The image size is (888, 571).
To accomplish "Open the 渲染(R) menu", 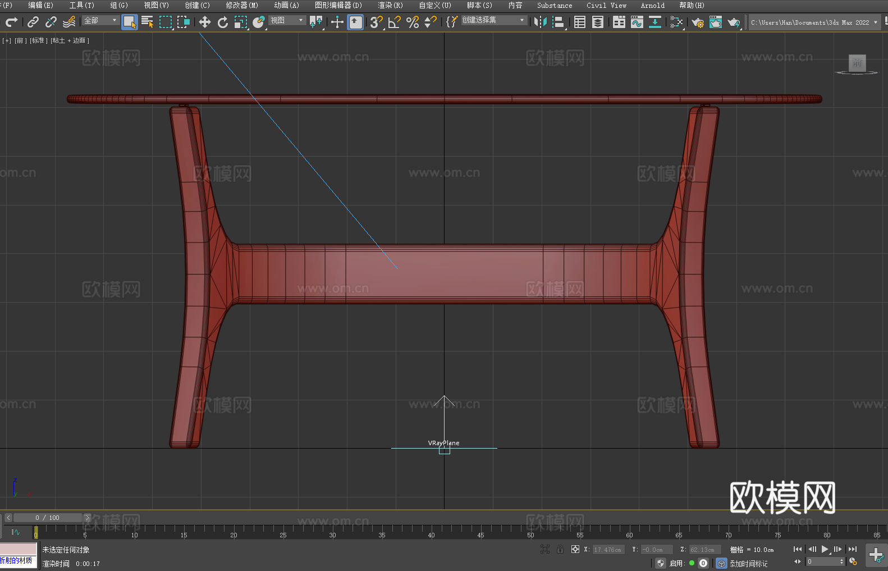I will (x=390, y=5).
